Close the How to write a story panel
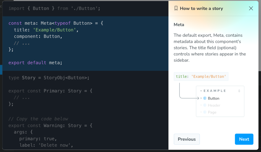Image resolution: width=261 pixels, height=152 pixels. [x=251, y=8]
